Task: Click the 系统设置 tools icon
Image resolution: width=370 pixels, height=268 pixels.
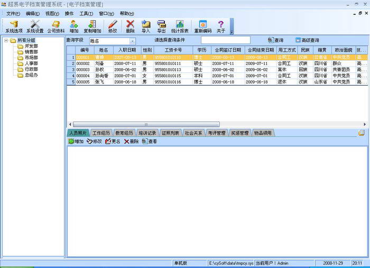Action: tap(35, 26)
